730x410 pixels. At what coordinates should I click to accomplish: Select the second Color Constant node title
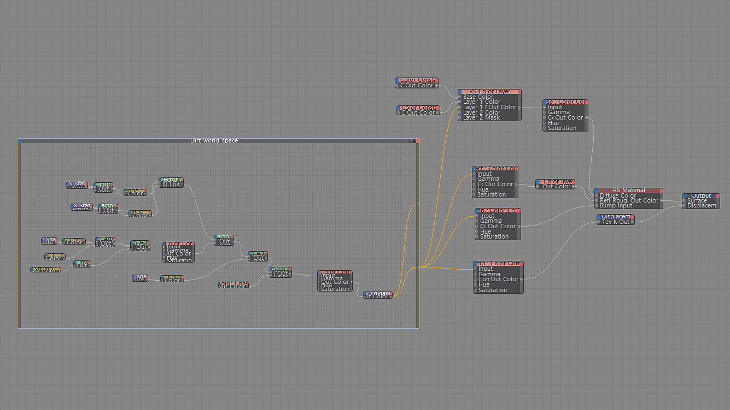[418, 108]
